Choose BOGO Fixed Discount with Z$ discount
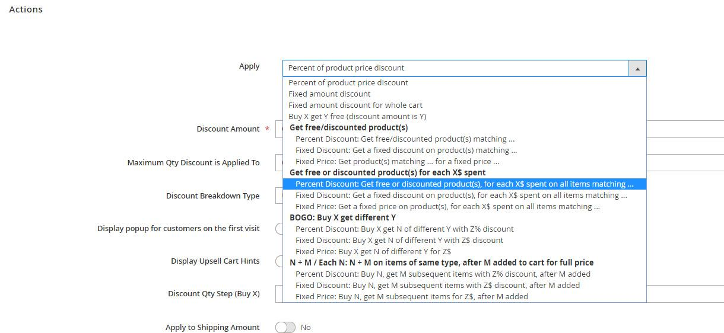The image size is (724, 333). coord(464,240)
